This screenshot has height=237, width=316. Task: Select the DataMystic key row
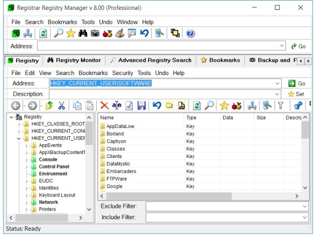(200, 164)
